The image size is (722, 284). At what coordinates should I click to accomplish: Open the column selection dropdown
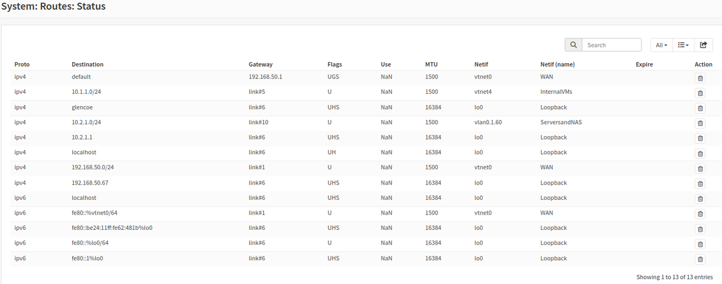click(x=683, y=45)
